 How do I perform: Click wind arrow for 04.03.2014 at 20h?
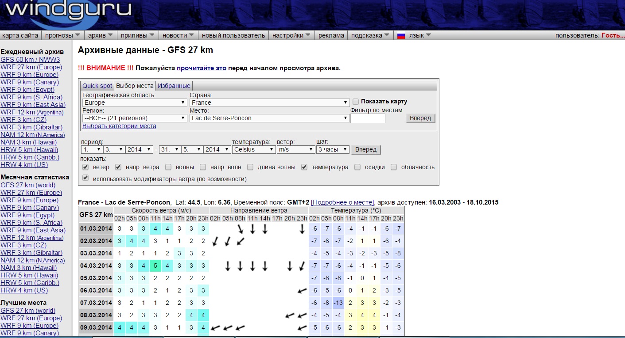[290, 266]
